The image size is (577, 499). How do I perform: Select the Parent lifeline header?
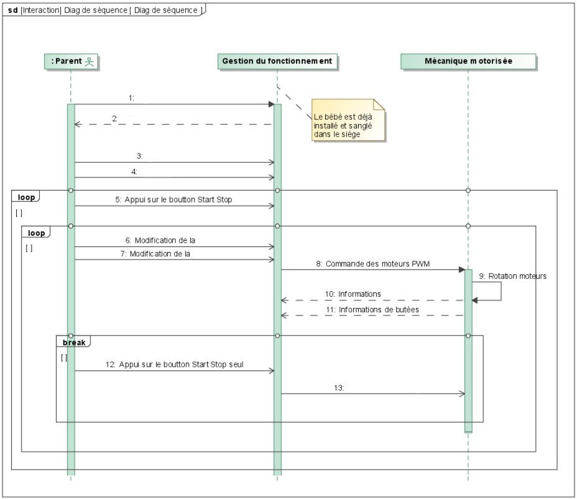[71, 61]
